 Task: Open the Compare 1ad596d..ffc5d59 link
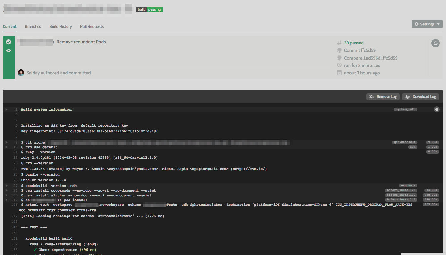(x=370, y=58)
